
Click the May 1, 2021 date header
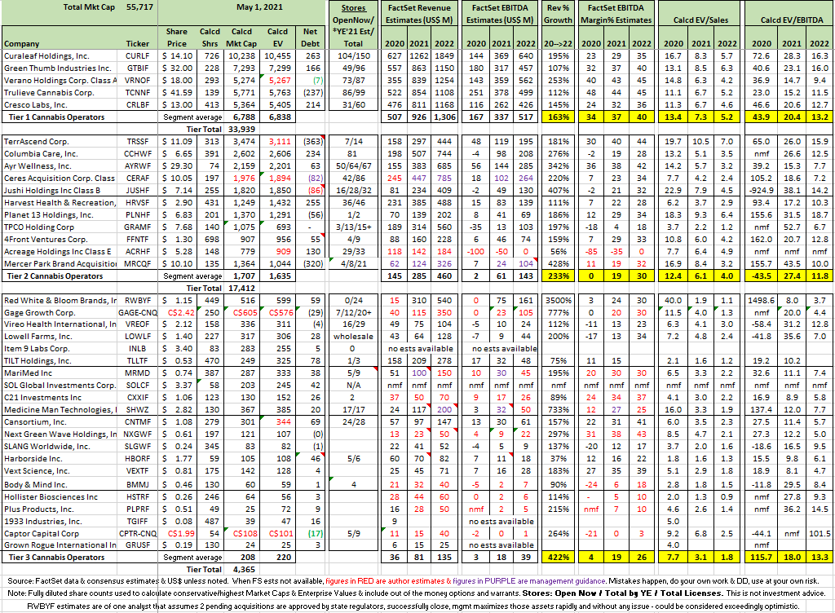pos(259,7)
